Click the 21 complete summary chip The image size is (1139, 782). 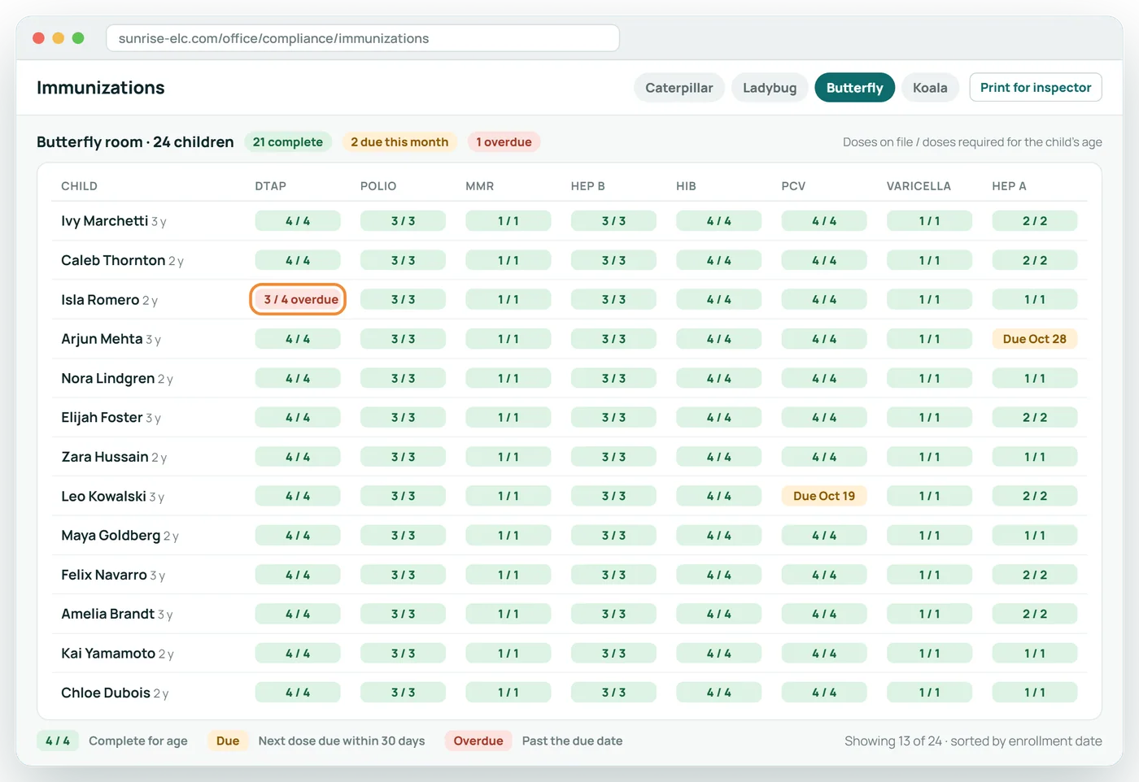pyautogui.click(x=288, y=142)
